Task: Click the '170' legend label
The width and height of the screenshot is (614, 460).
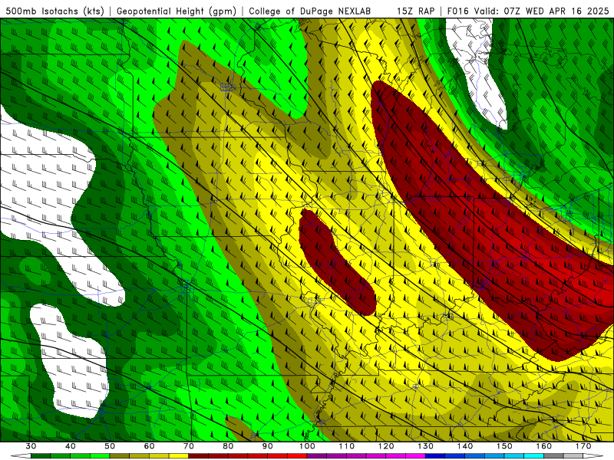Action: pyautogui.click(x=583, y=446)
